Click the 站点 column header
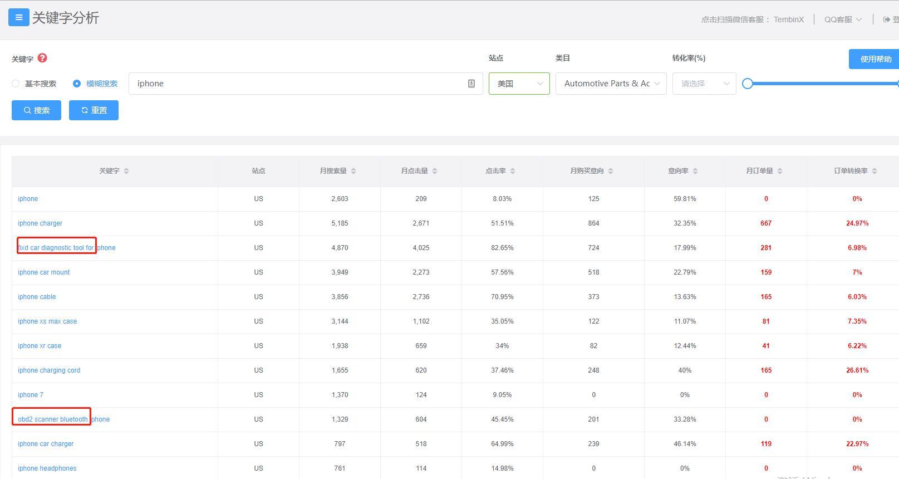Screen dimensions: 899x479 [258, 171]
